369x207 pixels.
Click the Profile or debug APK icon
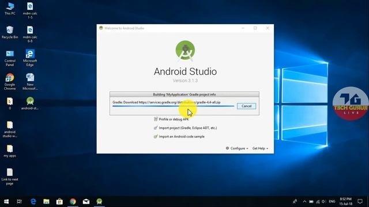pos(156,119)
